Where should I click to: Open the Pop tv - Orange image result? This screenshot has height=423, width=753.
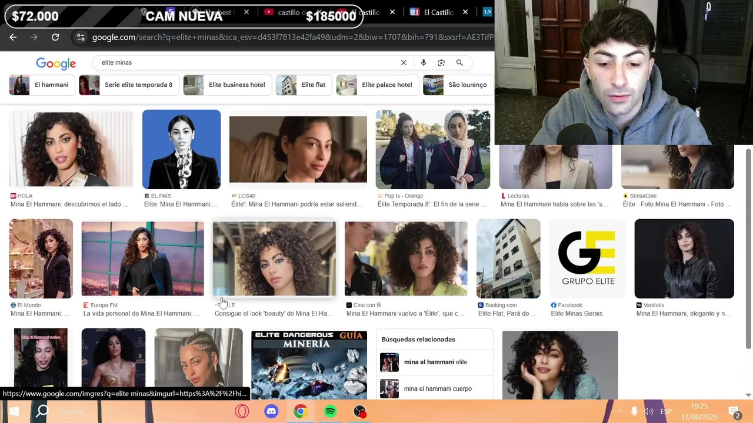[x=433, y=149]
